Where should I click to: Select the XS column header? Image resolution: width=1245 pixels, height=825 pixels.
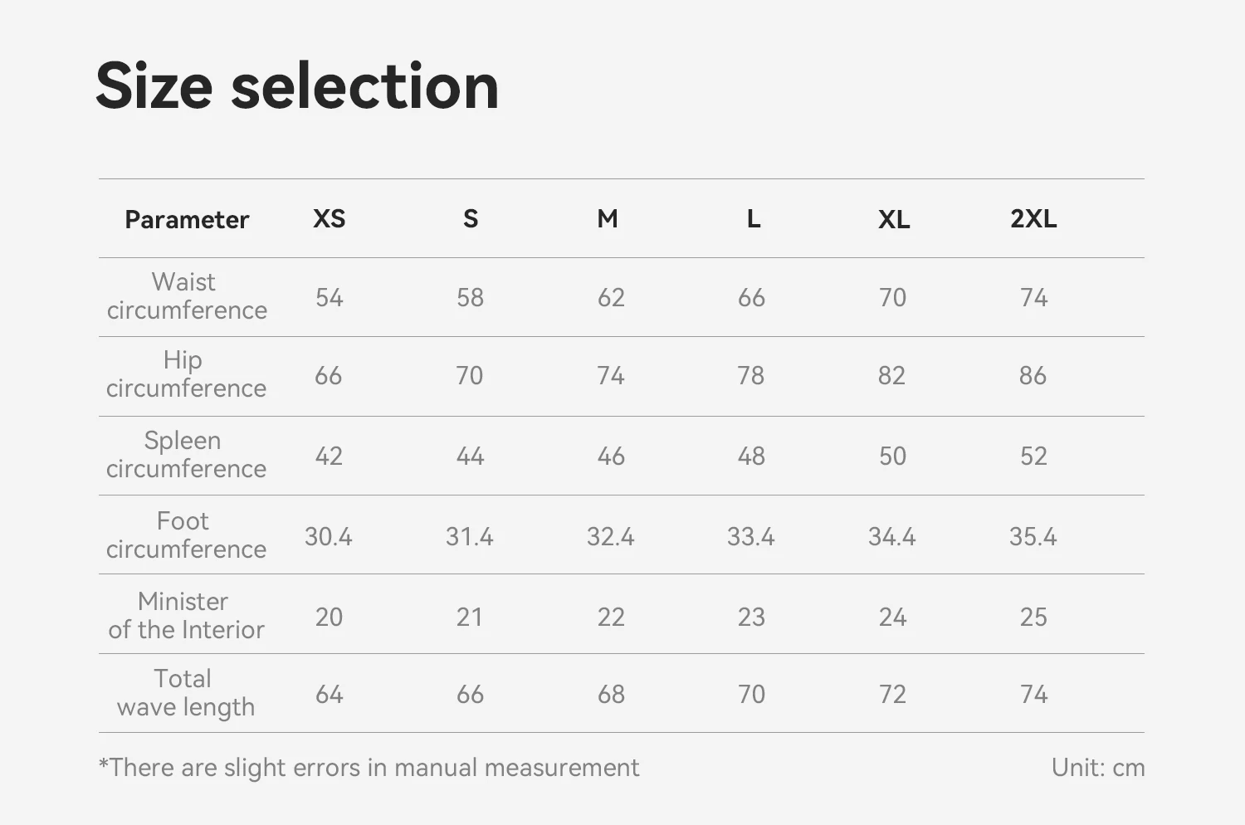(x=330, y=218)
